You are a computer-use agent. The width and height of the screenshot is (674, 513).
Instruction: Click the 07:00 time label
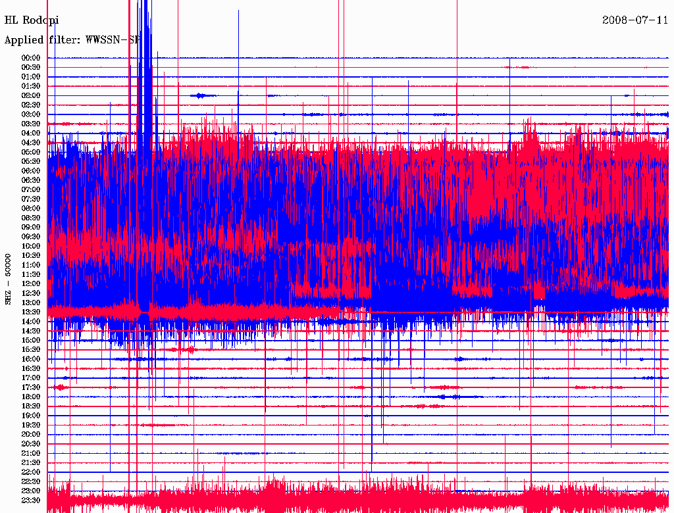31,189
